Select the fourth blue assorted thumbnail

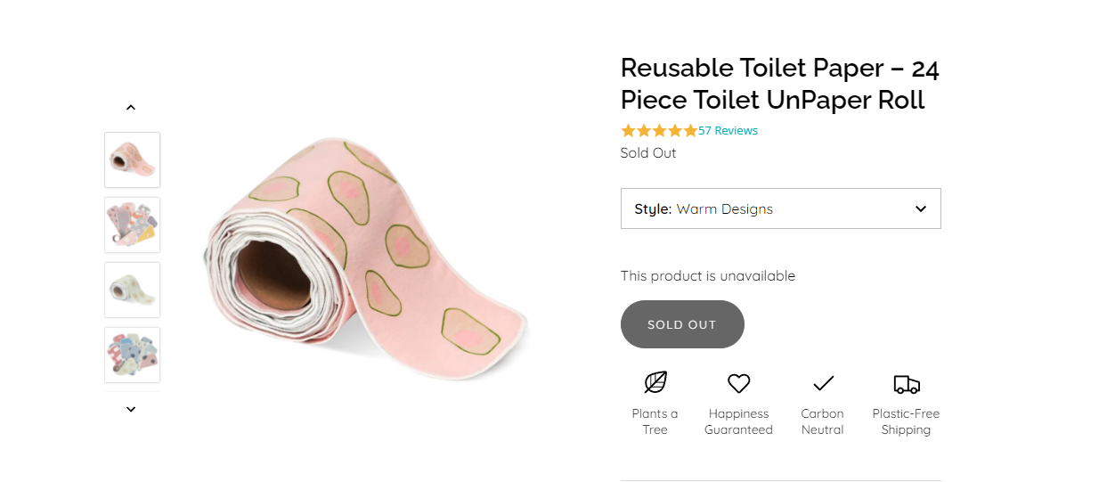(x=133, y=355)
